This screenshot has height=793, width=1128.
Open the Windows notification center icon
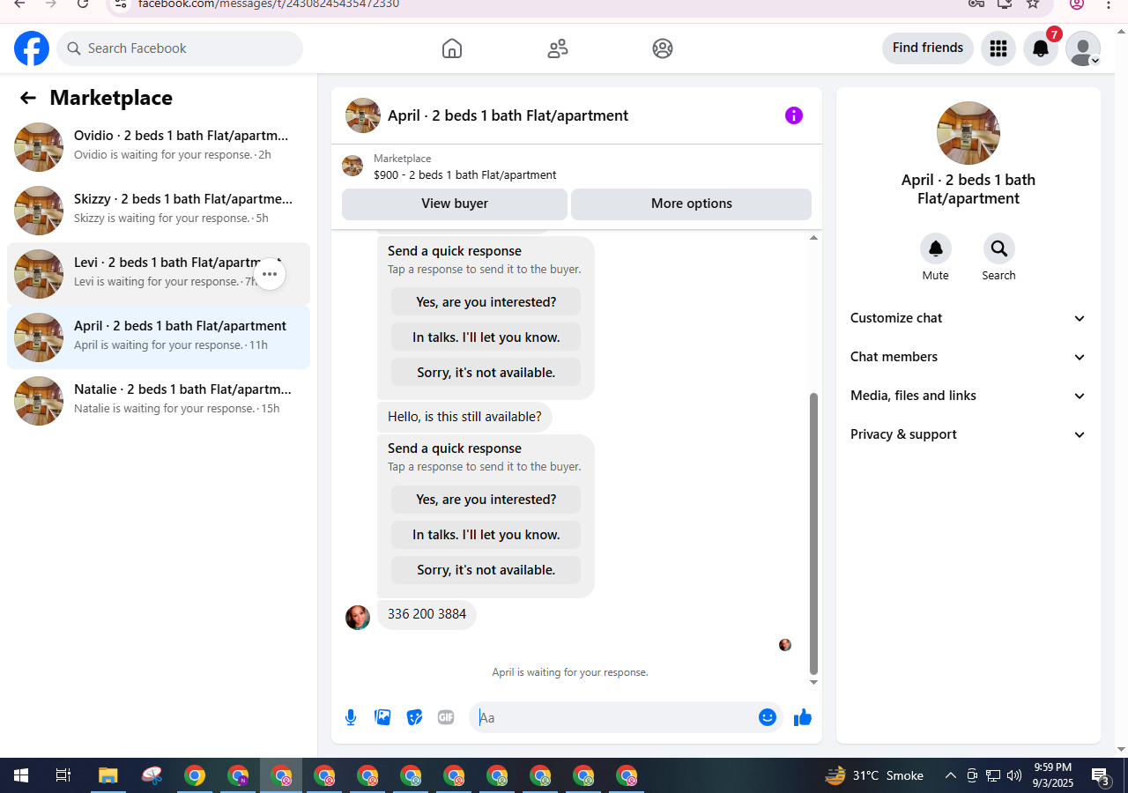pyautogui.click(x=1101, y=776)
